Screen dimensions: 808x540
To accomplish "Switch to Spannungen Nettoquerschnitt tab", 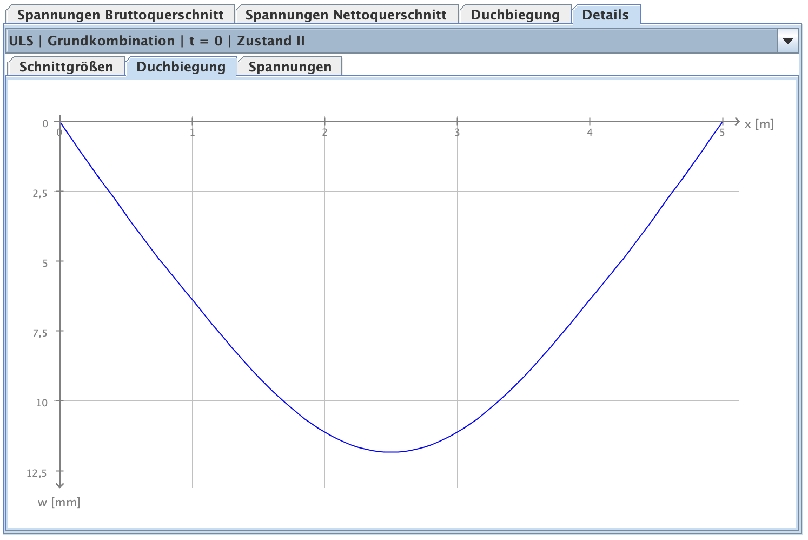I will [346, 15].
